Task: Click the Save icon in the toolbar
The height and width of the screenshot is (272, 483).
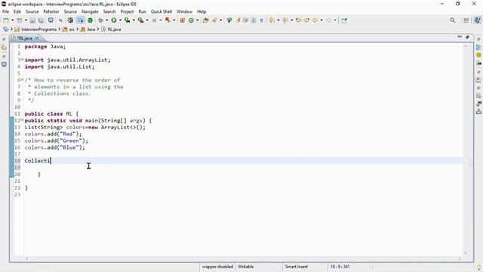Action: (x=32, y=20)
